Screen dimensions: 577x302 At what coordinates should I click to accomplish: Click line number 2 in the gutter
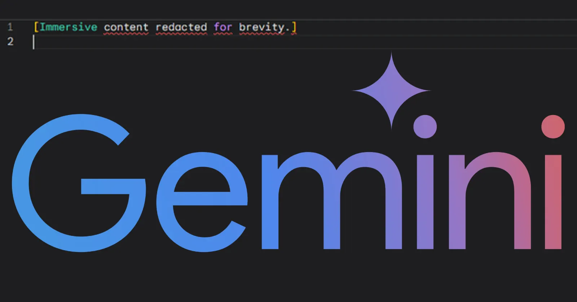(x=10, y=41)
